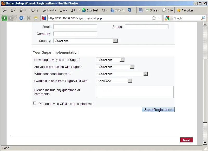Open the How long have you used Sugar dropdown
Screen dimensions: 208x151
(x=110, y=60)
